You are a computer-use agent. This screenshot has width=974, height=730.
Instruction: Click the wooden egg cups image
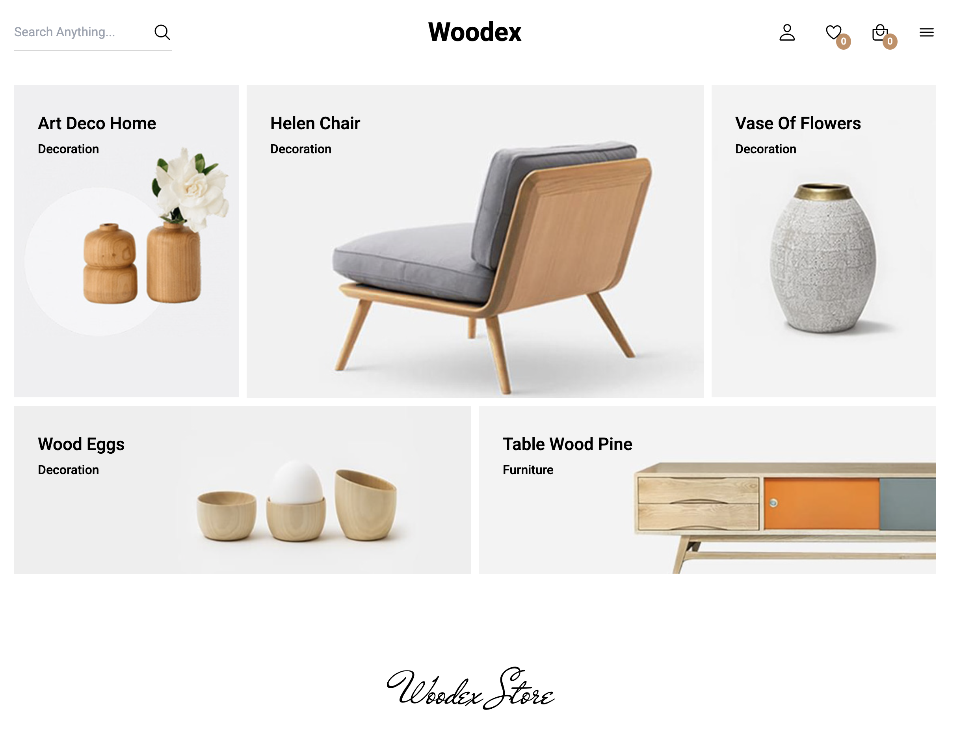coord(297,501)
